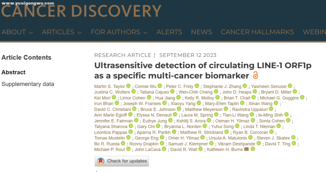Click the Cancer Discovery journal logo

[x=81, y=11]
